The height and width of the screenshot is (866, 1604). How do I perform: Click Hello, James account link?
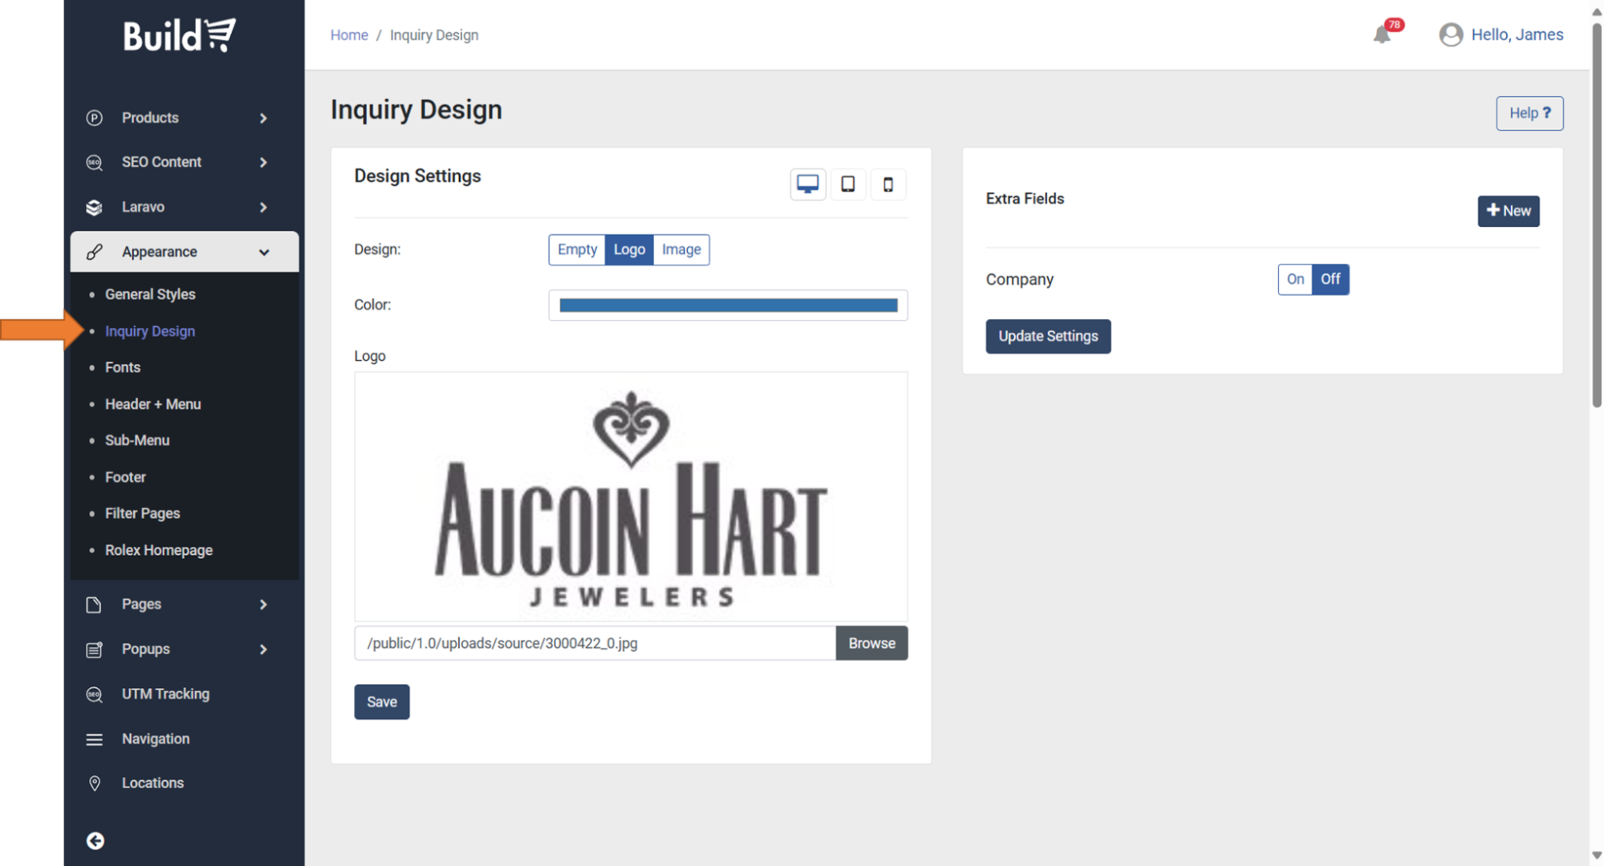1517,34
